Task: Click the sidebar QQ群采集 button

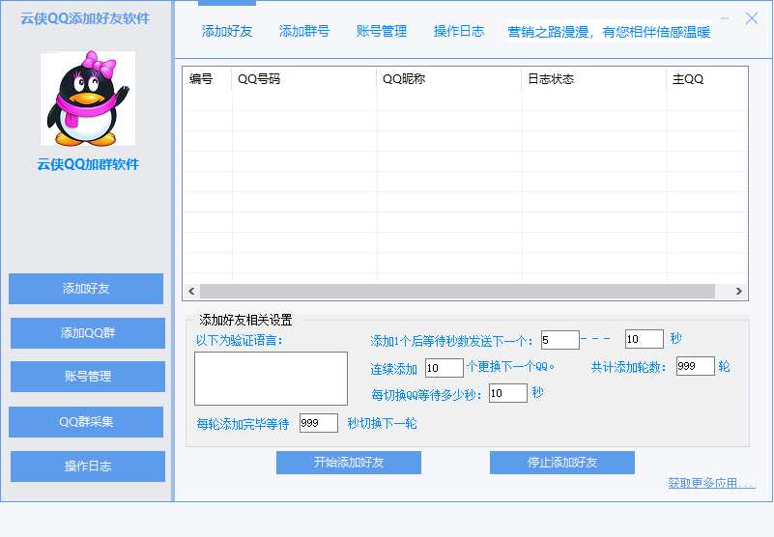Action: (x=86, y=422)
